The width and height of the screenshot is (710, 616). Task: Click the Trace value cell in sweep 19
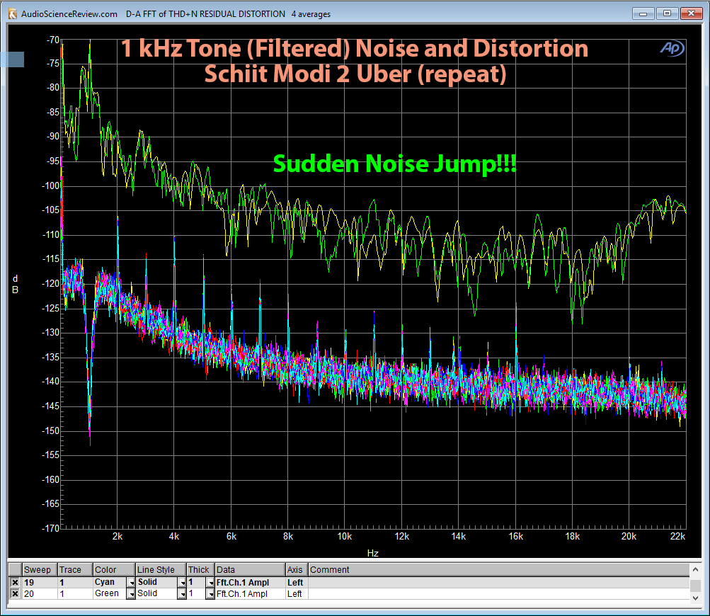75,583
